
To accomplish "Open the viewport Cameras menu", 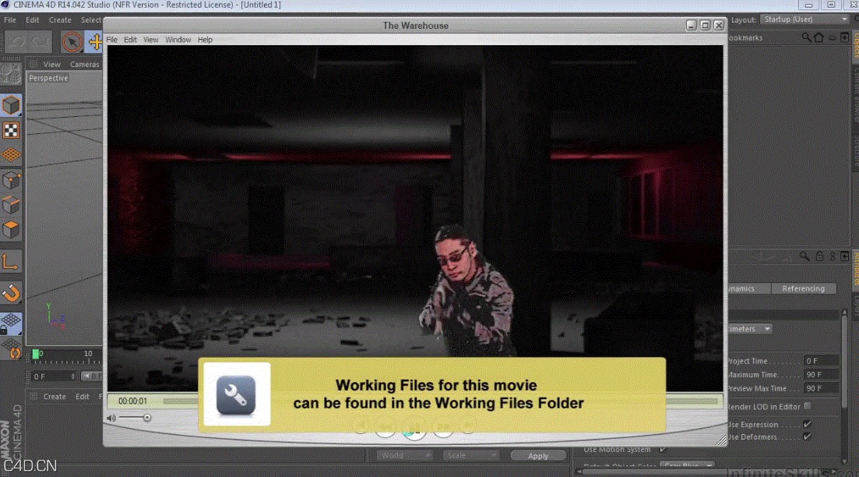I will [x=85, y=64].
